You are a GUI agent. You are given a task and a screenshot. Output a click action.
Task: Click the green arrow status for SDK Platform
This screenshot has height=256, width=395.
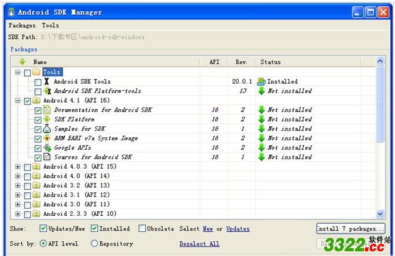click(262, 119)
